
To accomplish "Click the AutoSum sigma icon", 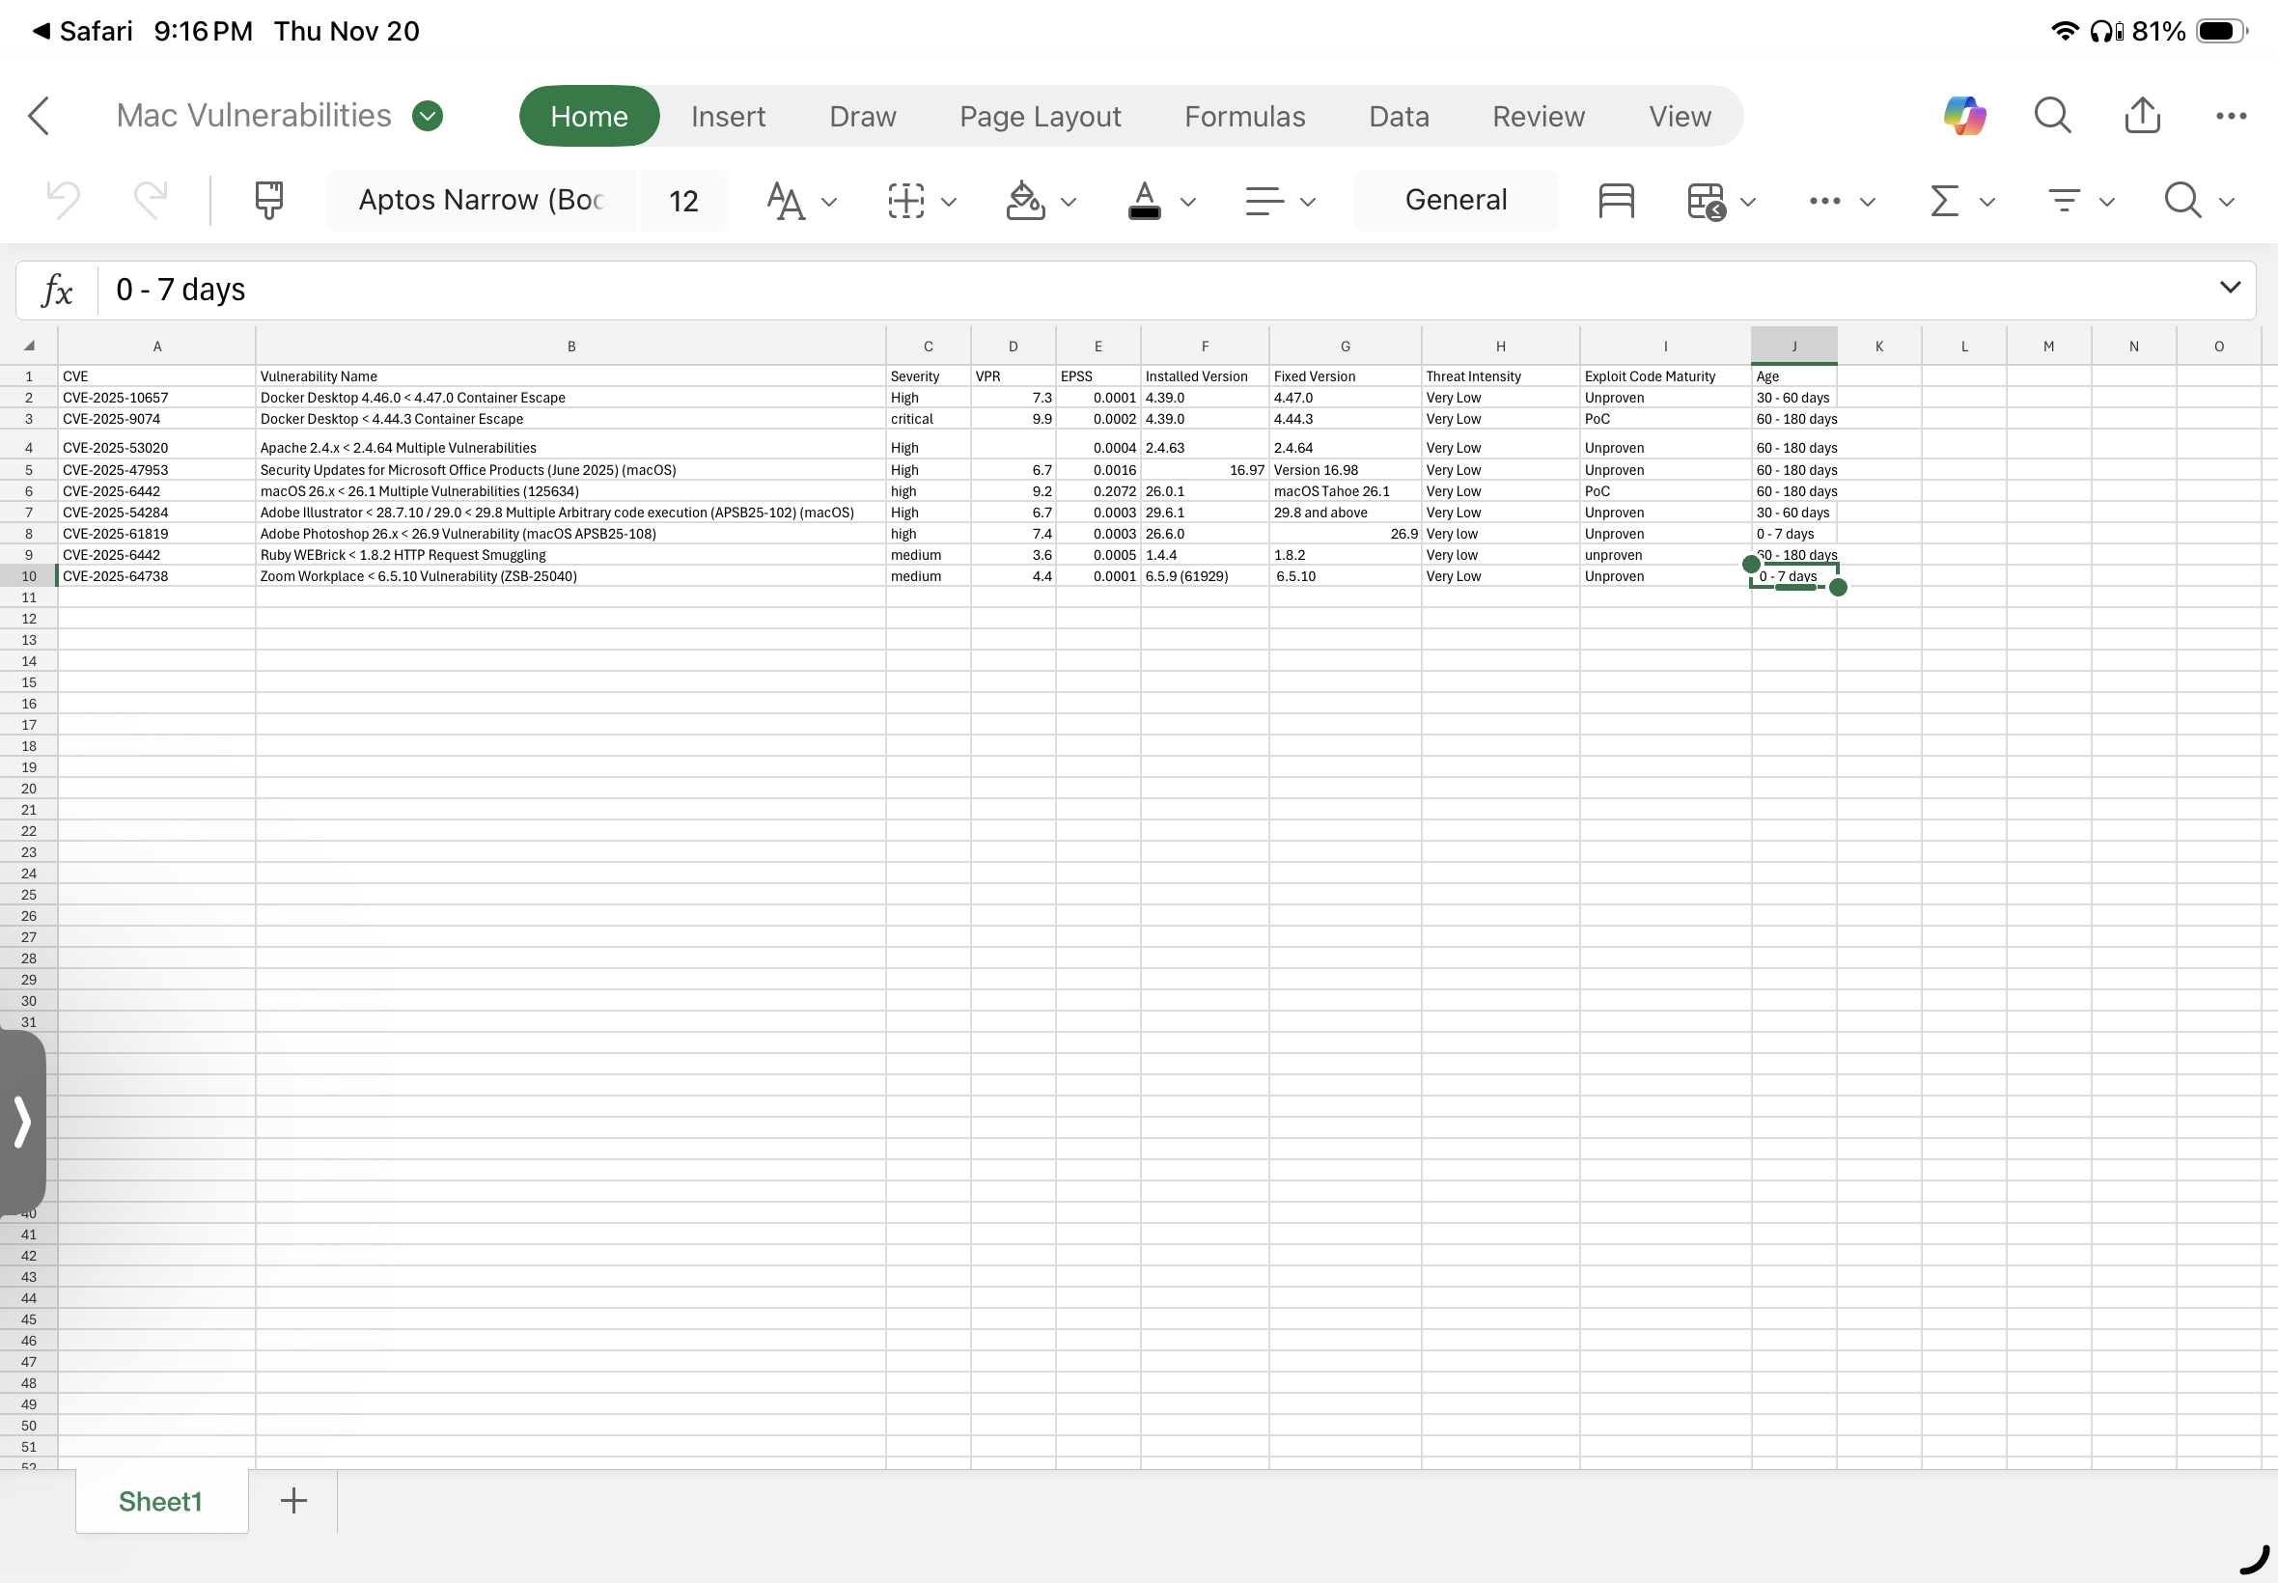I will click(1944, 201).
